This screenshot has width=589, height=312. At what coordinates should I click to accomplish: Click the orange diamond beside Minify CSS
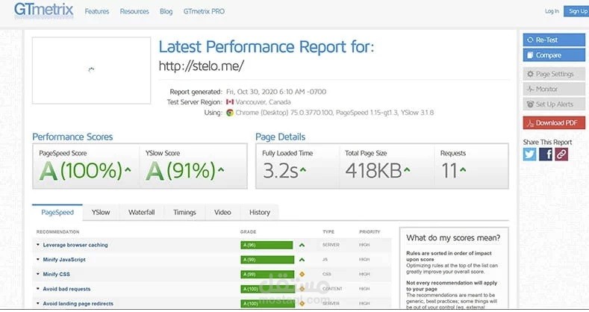pos(302,274)
